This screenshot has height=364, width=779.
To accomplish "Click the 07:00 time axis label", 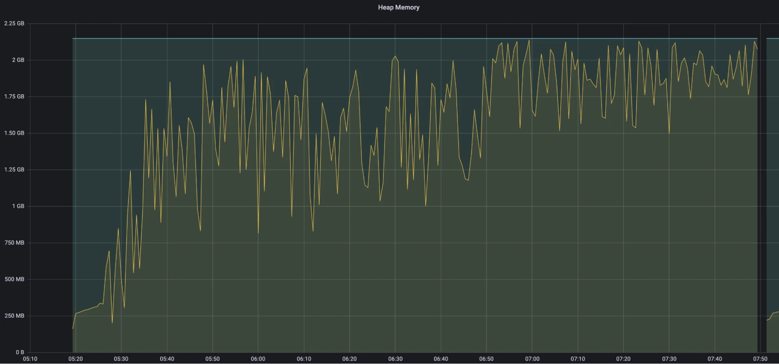I will click(532, 359).
